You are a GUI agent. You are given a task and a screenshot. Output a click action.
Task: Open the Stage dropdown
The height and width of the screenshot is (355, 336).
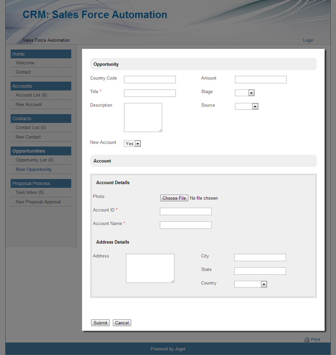[x=245, y=93]
